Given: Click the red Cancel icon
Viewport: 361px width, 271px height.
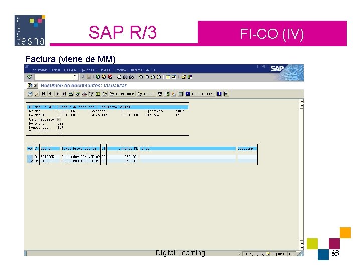Looking at the screenshot, I should 110,77.
